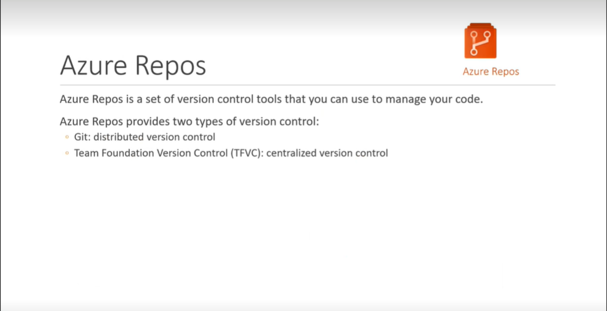This screenshot has width=607, height=311.
Task: Click the empty white area below the bullets
Action: (x=294, y=235)
